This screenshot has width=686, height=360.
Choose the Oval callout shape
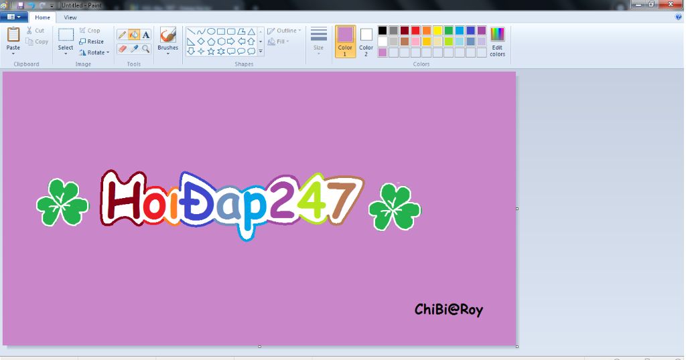pyautogui.click(x=241, y=51)
